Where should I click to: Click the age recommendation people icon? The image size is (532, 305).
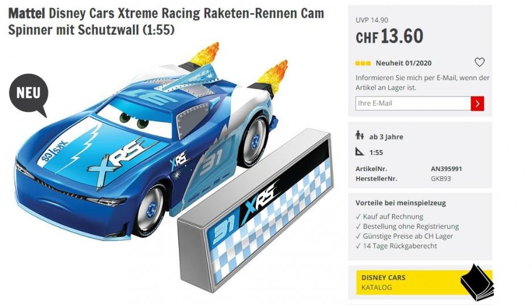[x=360, y=136]
